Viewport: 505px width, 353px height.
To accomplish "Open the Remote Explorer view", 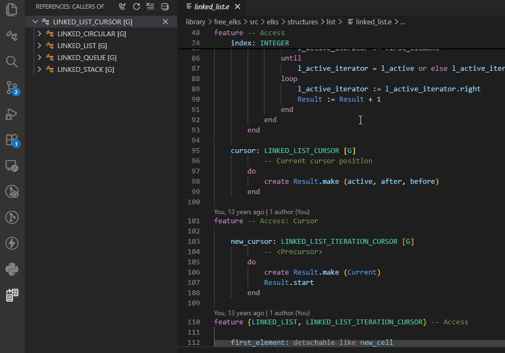I will [12, 165].
